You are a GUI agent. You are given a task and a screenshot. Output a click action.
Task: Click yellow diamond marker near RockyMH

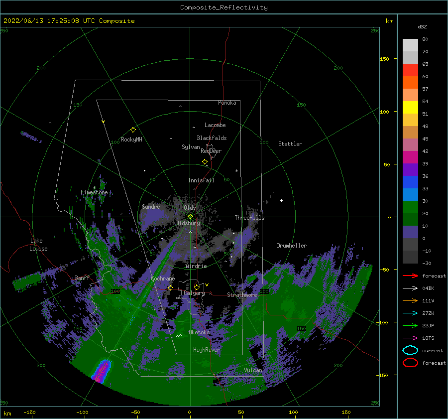133,130
